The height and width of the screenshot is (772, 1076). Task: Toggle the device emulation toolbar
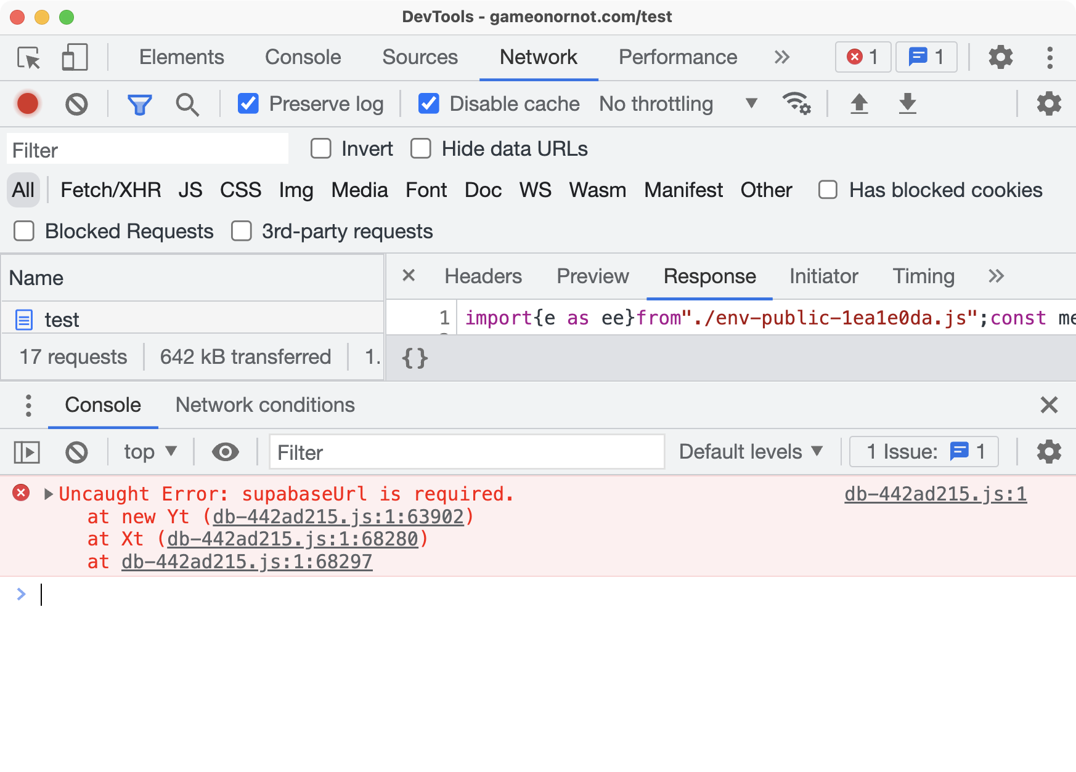click(74, 57)
